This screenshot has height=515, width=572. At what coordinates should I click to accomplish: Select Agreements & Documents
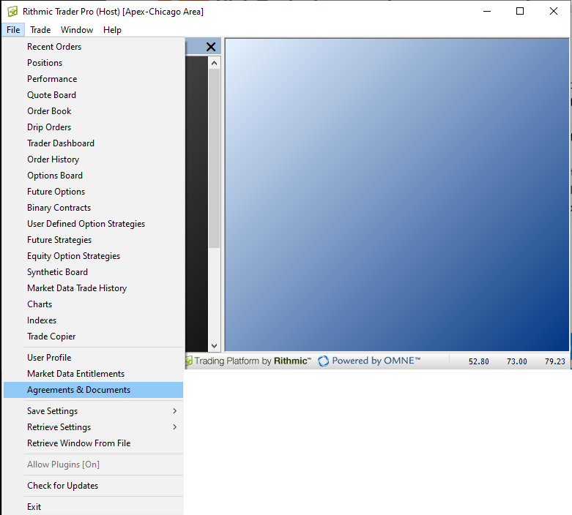(x=78, y=390)
